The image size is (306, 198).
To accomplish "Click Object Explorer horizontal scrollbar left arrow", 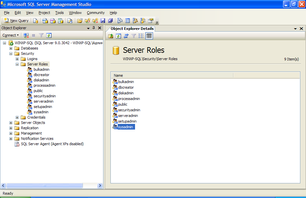I will [x=3, y=185].
